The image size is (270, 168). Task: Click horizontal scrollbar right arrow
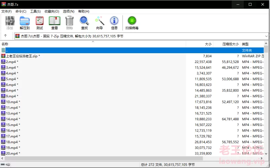point(262,158)
